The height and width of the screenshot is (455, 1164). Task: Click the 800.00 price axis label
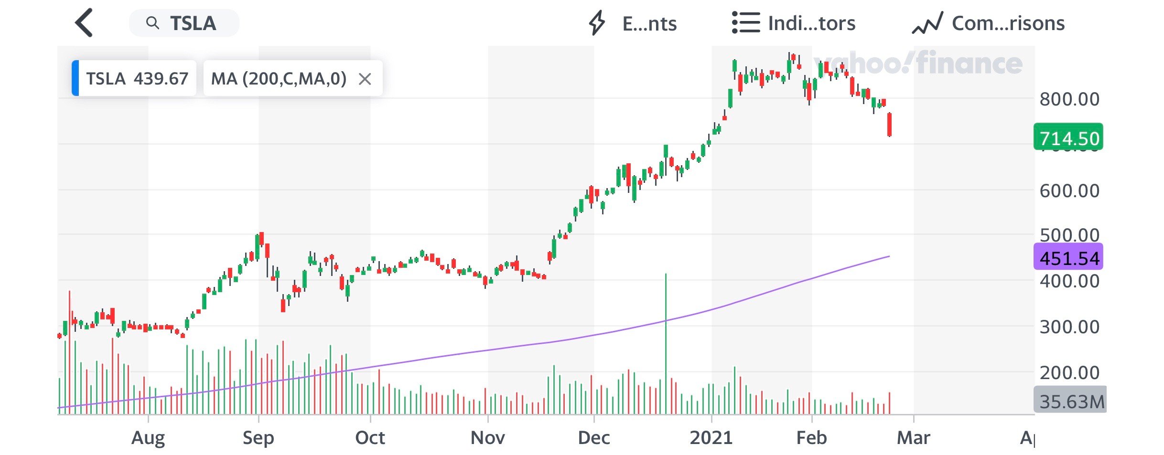coord(1069,99)
